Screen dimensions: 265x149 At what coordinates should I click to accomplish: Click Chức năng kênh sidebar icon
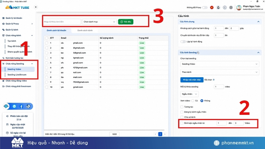3,35
